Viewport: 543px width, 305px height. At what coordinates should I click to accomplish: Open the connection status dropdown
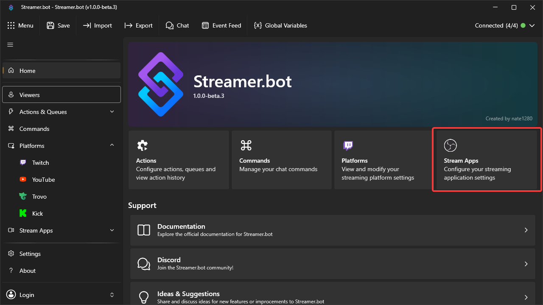532,25
